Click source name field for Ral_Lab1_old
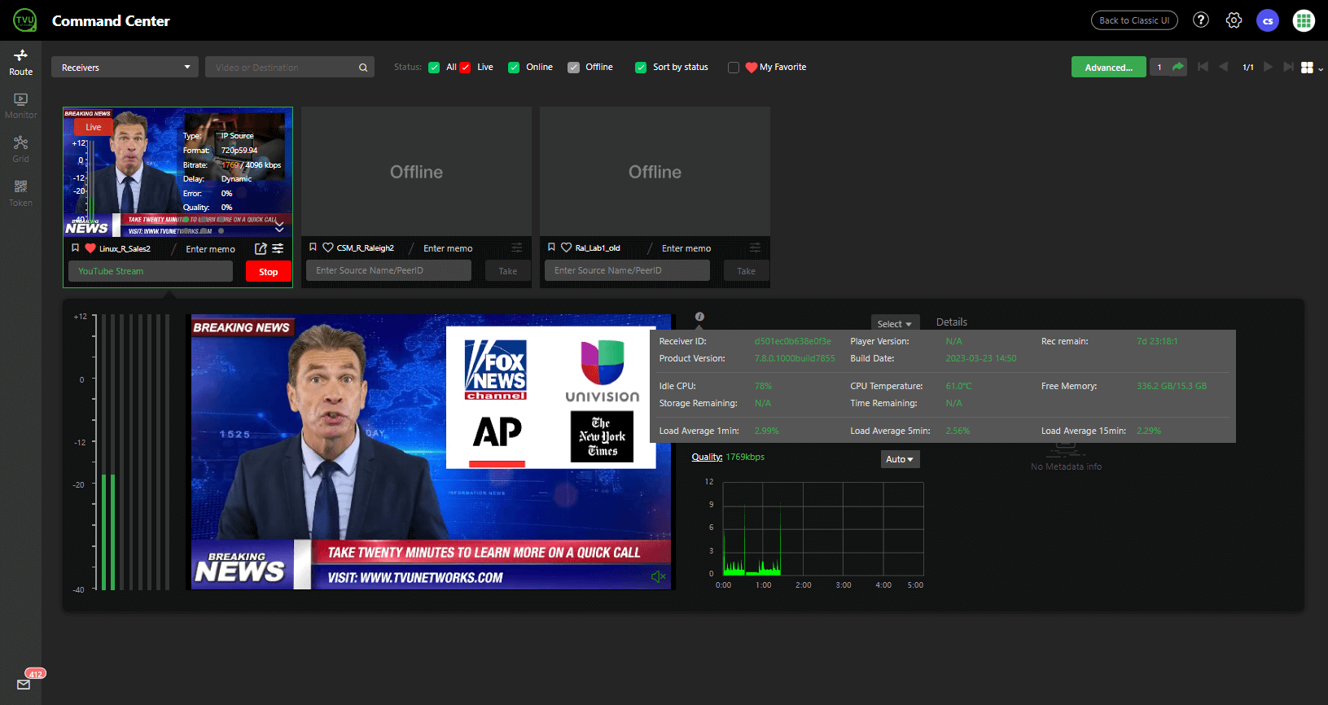Screen dimensions: 1328x705 (627, 270)
